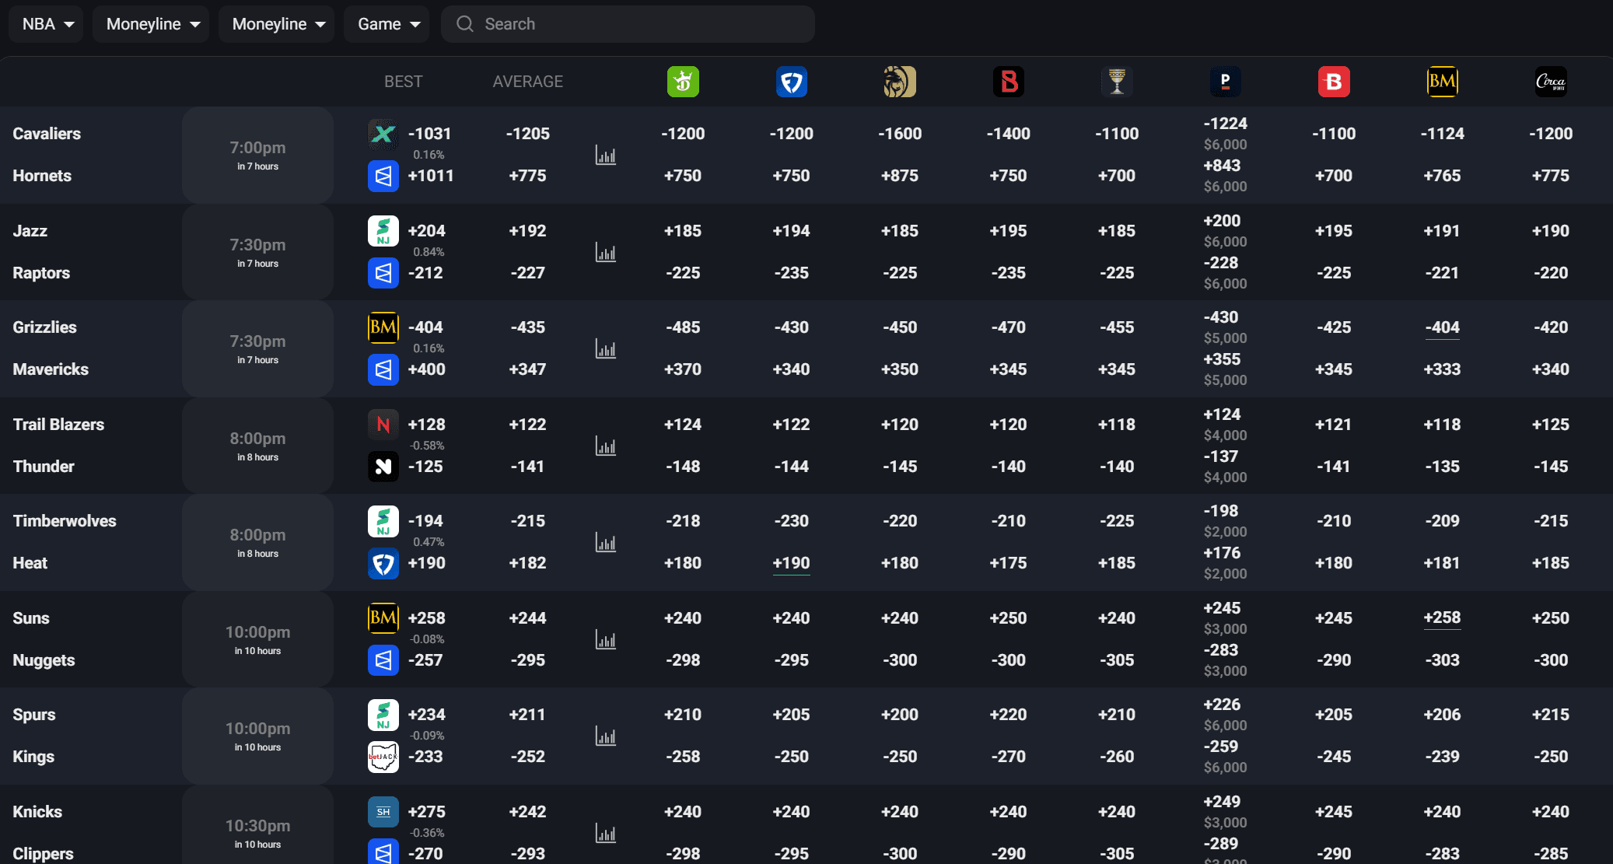Sort by the BEST column header
This screenshot has height=864, width=1613.
tap(403, 82)
